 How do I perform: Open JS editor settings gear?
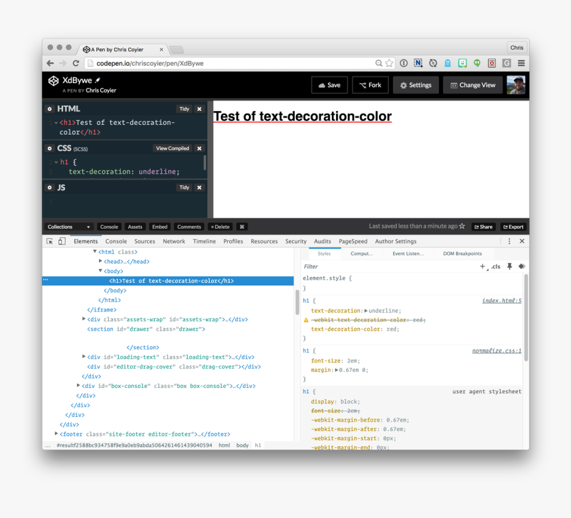click(50, 187)
